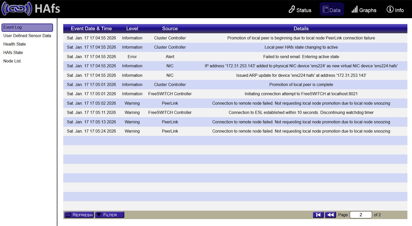The image size is (412, 226).
Task: Switch to the Data section
Action: 332,10
